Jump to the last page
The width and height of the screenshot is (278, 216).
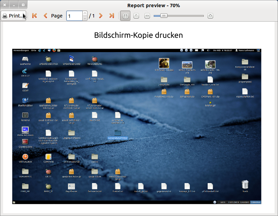tap(112, 16)
